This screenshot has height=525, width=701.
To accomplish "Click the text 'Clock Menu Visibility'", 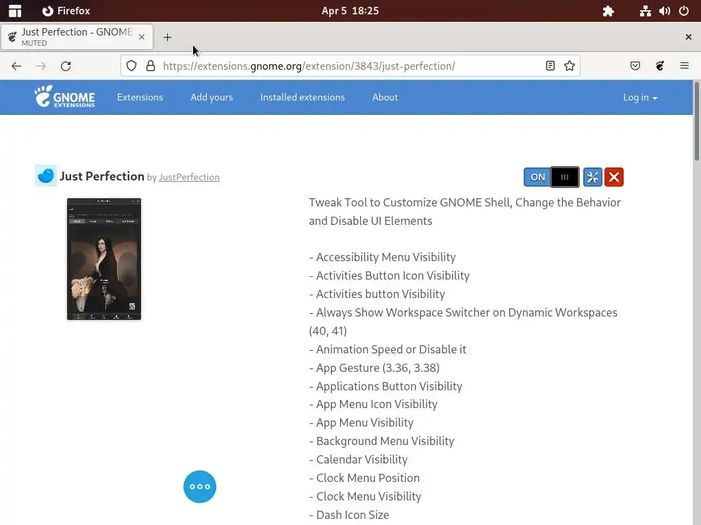I will pos(369,496).
